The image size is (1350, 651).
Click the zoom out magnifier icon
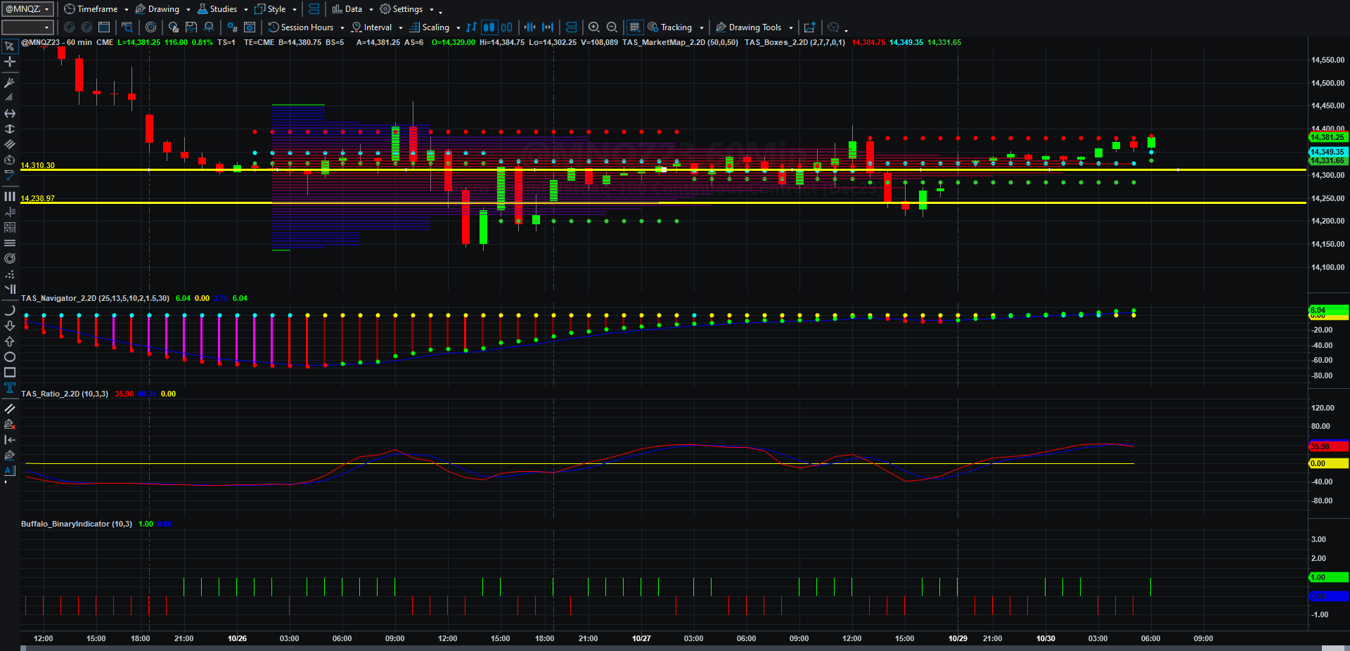(x=612, y=27)
